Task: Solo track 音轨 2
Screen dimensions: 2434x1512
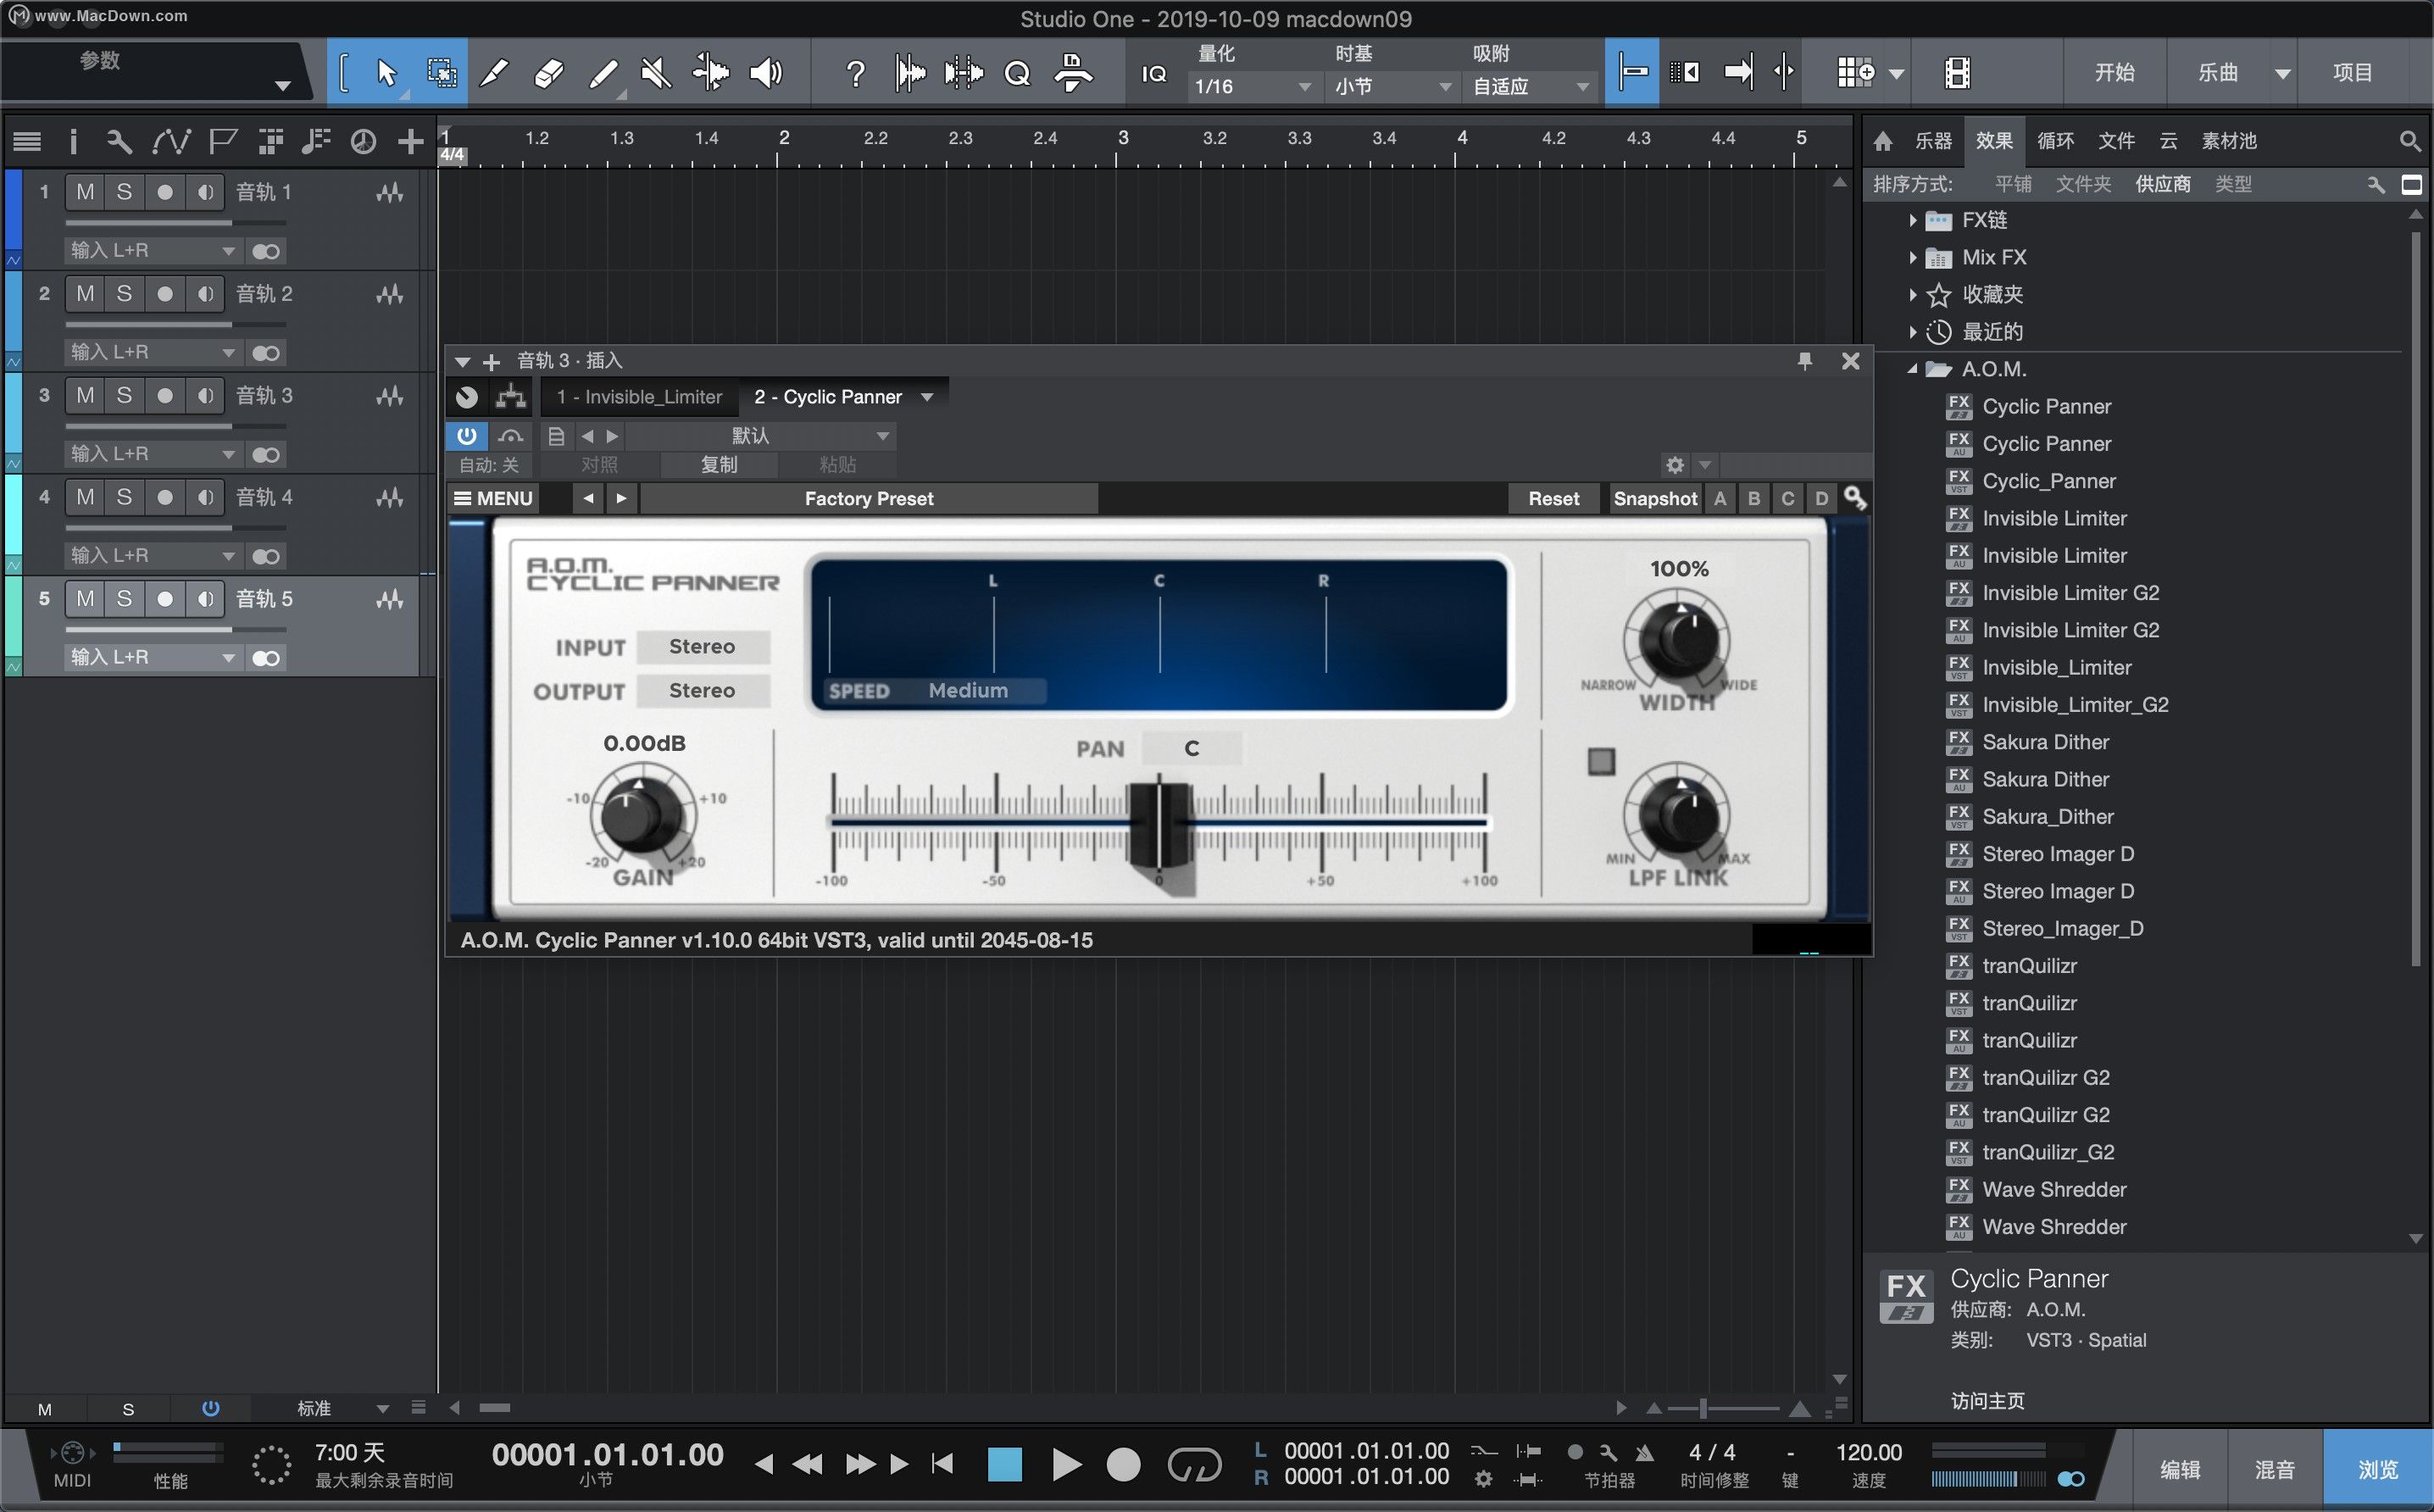Action: pos(124,293)
